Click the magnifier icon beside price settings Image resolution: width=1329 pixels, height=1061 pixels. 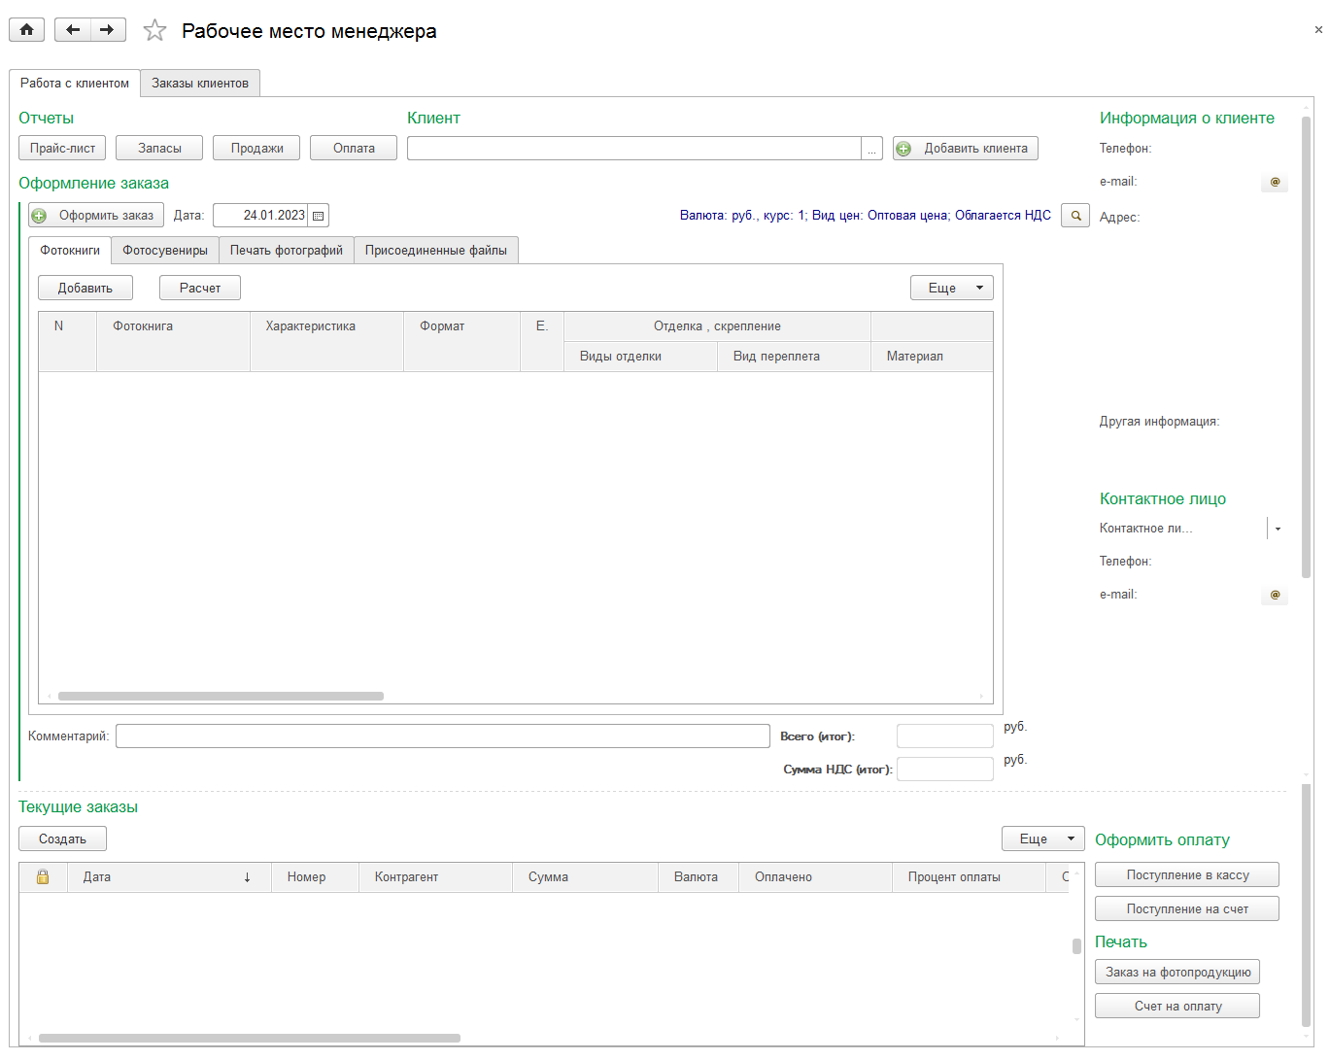(x=1075, y=216)
